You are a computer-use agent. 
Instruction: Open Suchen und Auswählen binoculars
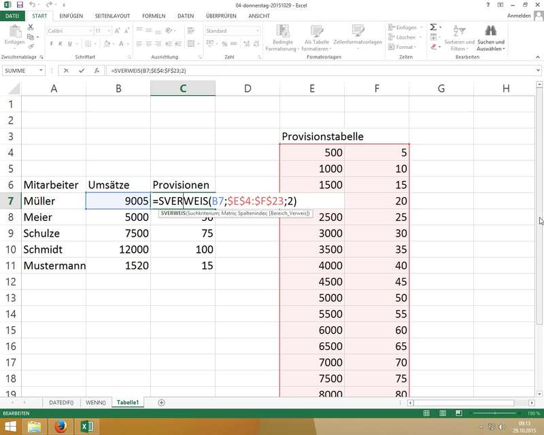click(x=490, y=31)
